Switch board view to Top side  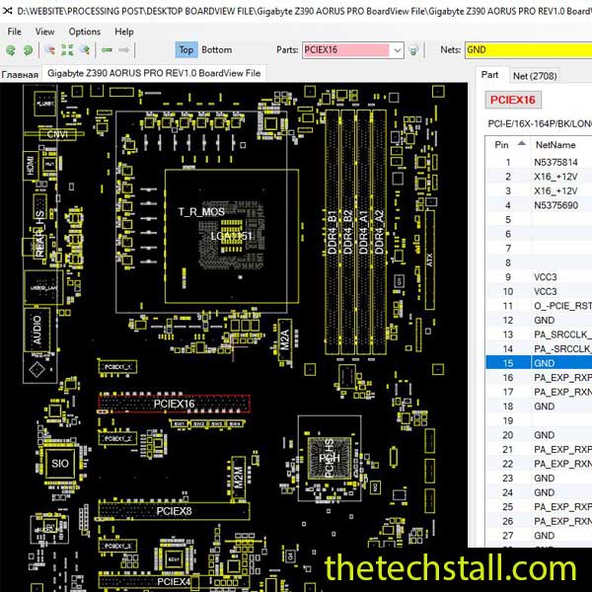[x=186, y=49]
